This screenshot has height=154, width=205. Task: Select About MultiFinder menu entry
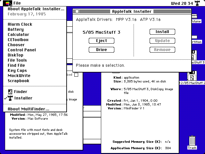pos(28,109)
